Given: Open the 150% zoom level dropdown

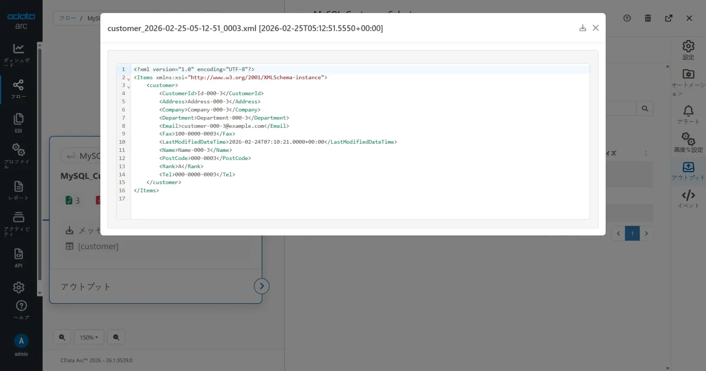Looking at the screenshot, I should tap(89, 338).
